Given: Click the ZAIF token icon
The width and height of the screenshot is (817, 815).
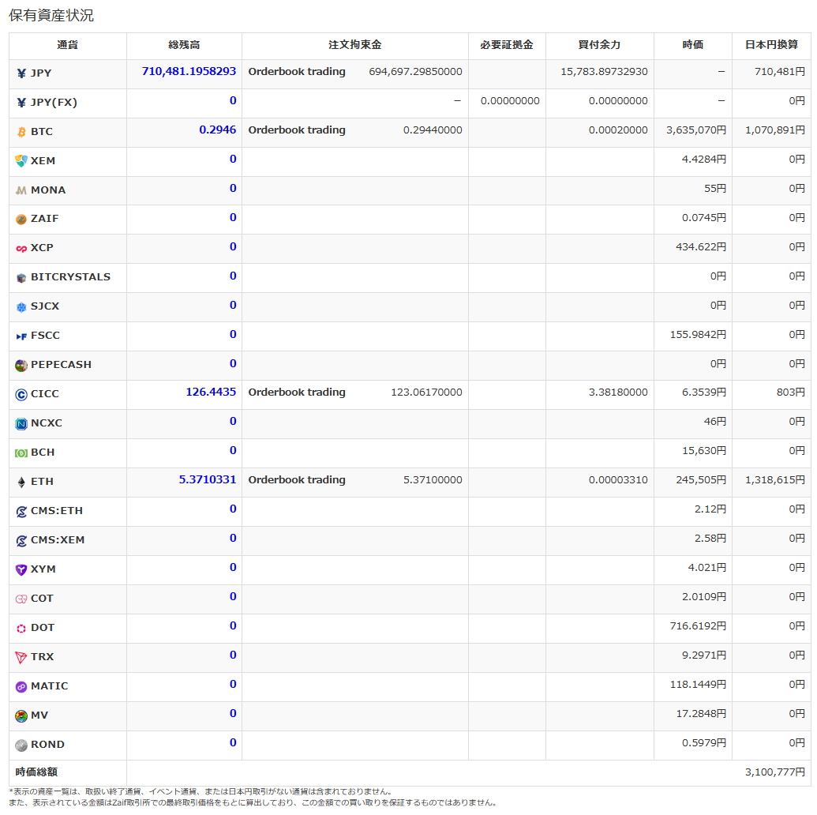Looking at the screenshot, I should (21, 220).
